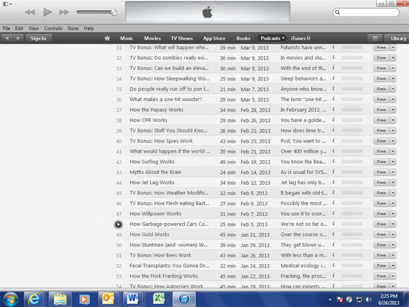Click Free button for How Gold Works
The width and height of the screenshot is (409, 307).
pyautogui.click(x=381, y=235)
